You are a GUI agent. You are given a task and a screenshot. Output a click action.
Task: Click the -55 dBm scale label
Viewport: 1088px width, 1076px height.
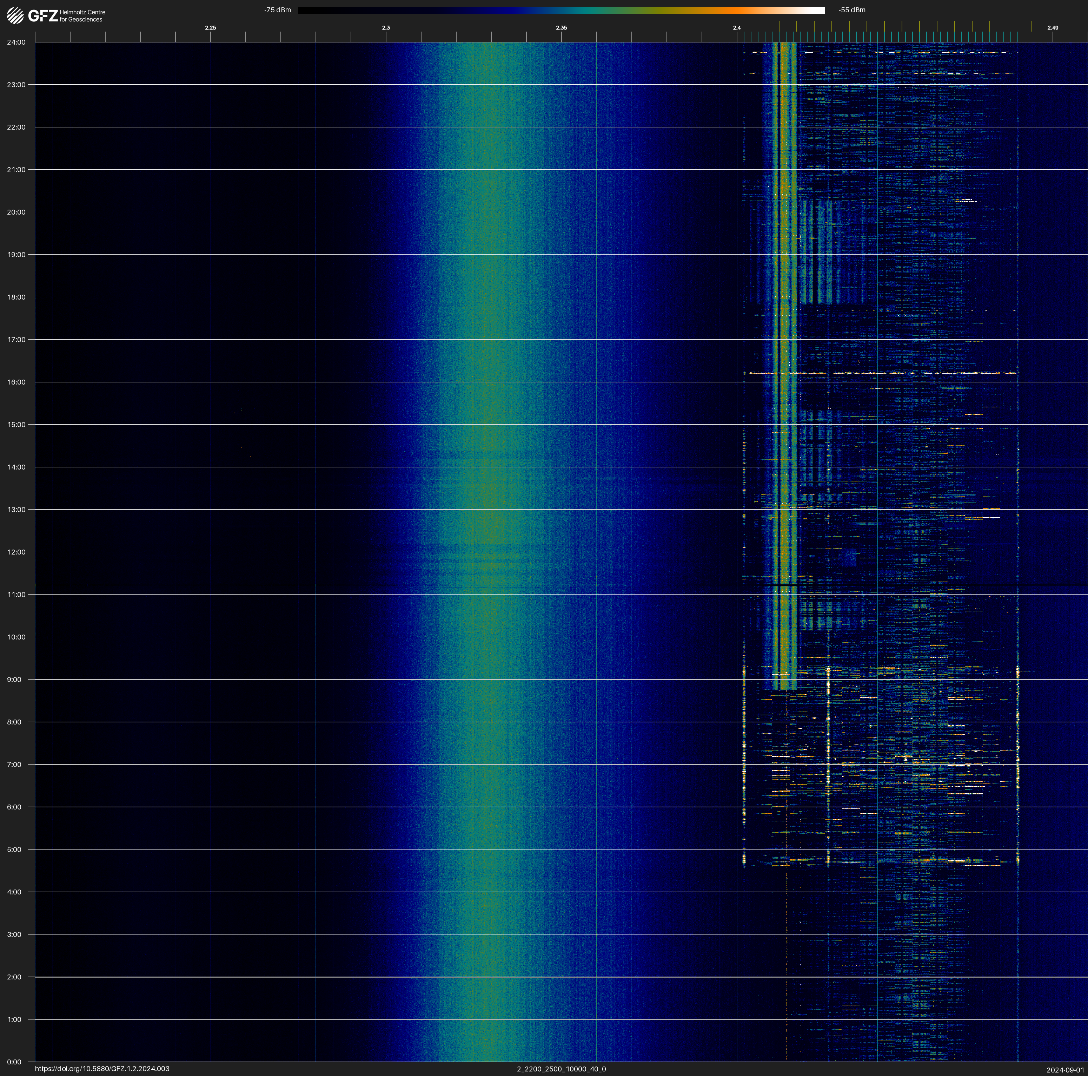(852, 10)
